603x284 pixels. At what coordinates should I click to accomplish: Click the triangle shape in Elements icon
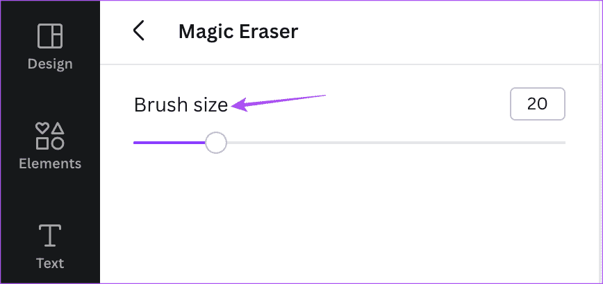coord(58,128)
